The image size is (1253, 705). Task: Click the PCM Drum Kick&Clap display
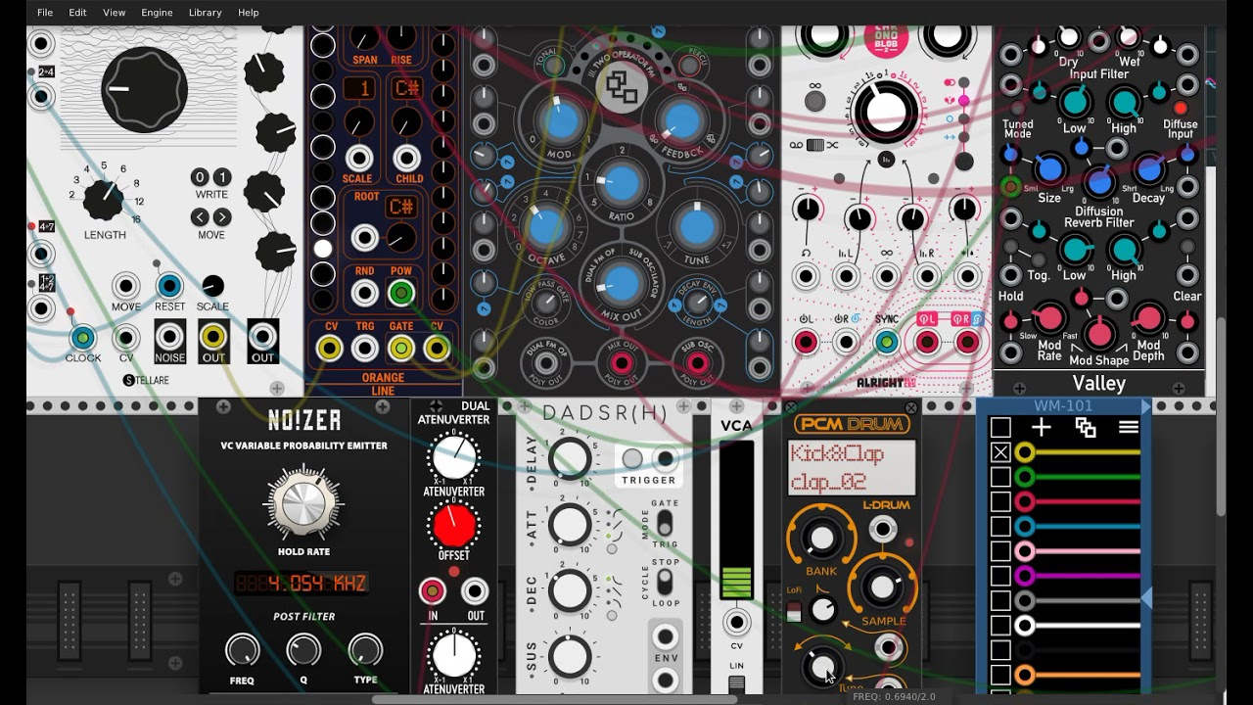click(x=853, y=467)
